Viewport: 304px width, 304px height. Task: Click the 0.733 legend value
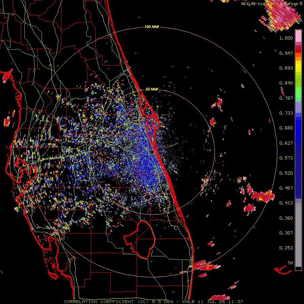click(x=286, y=113)
